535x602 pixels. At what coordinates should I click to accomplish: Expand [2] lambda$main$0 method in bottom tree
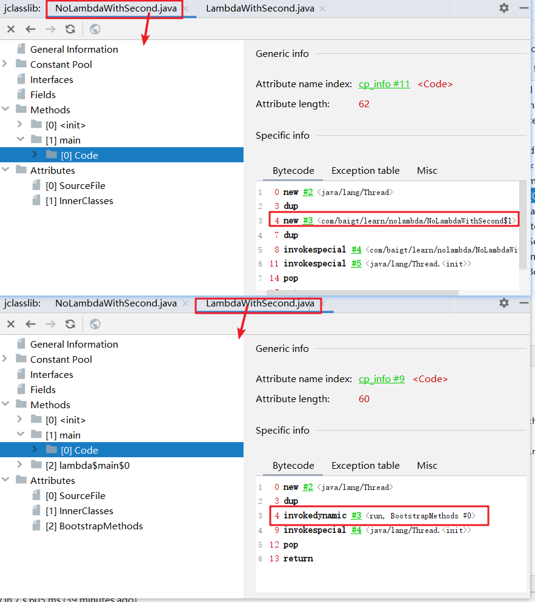pos(19,465)
